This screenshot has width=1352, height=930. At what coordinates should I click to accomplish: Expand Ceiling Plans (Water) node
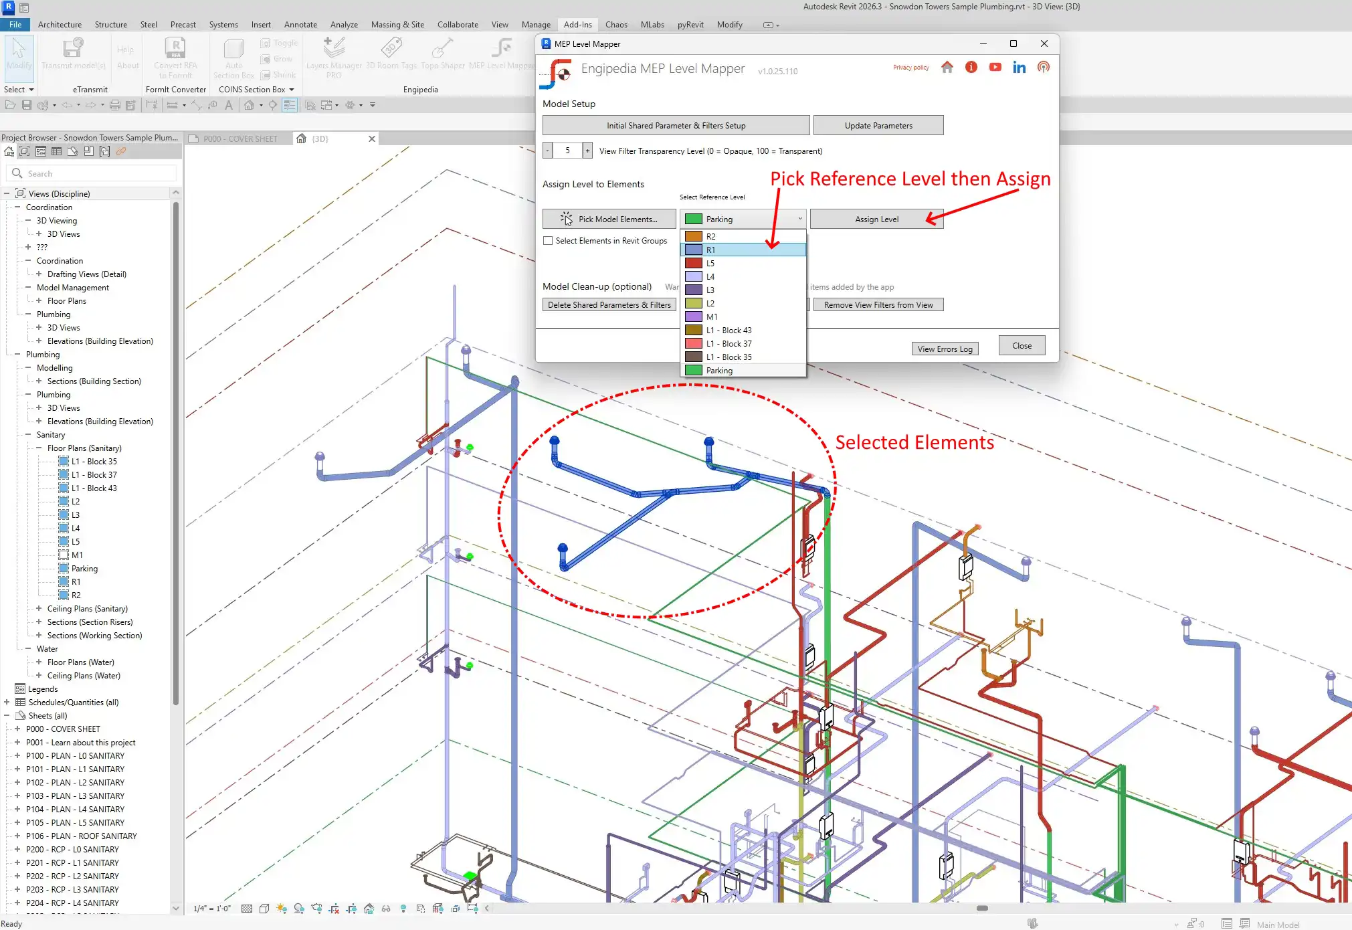coord(39,676)
